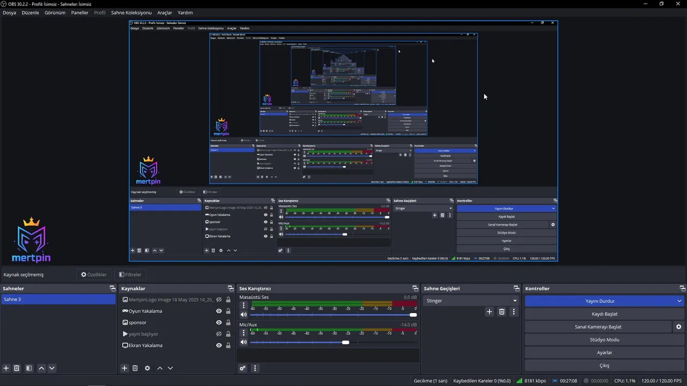This screenshot has height=386, width=687.
Task: Enable Stüdyo Modu
Action: point(604,340)
